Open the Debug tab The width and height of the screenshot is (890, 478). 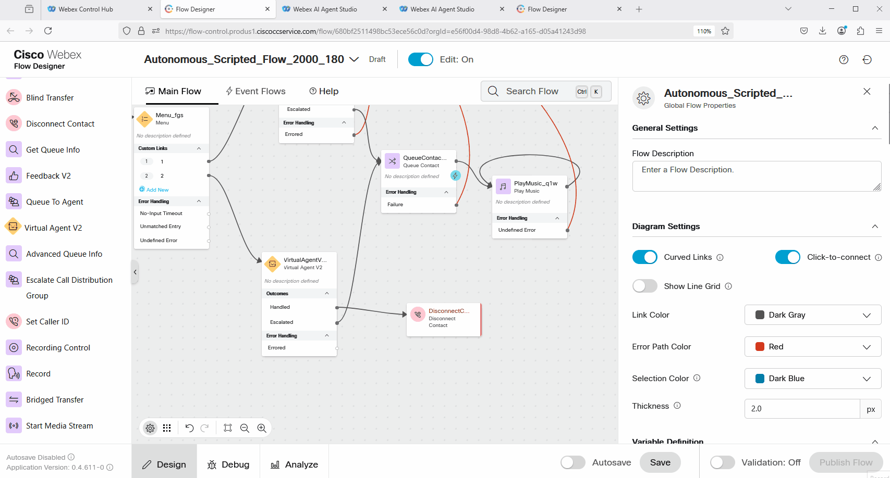point(228,464)
